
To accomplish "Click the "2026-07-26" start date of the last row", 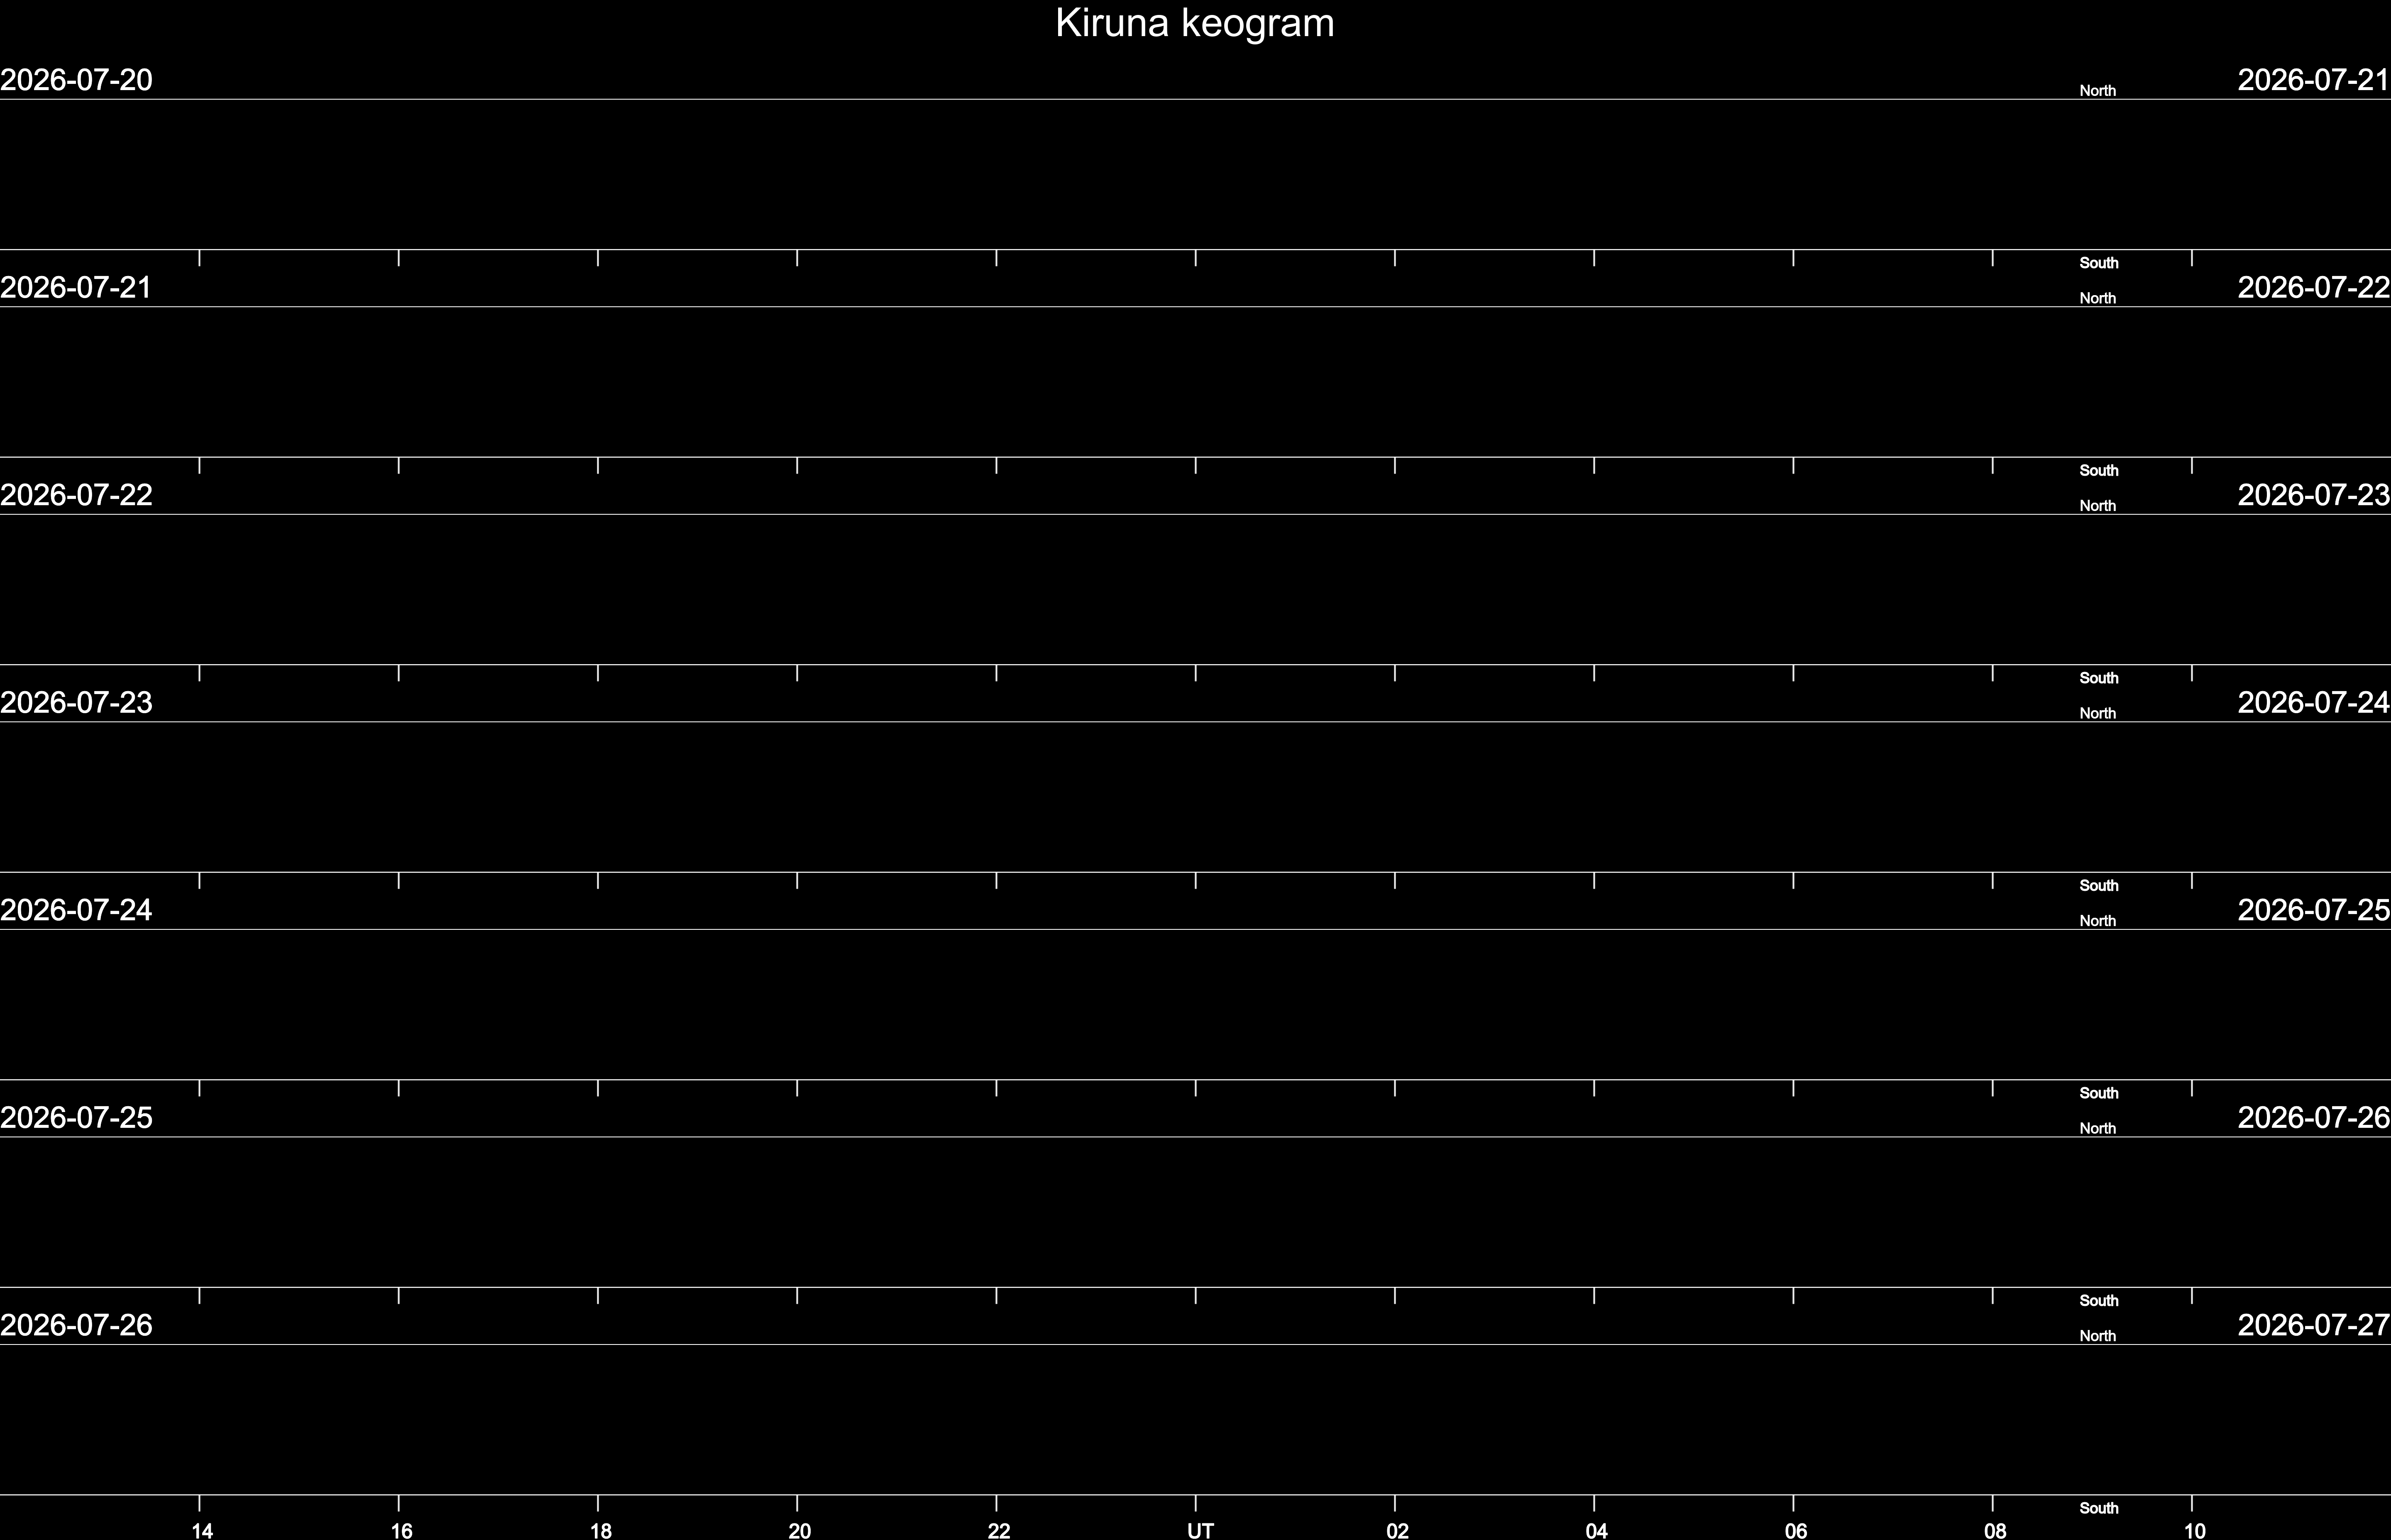I will point(76,1325).
